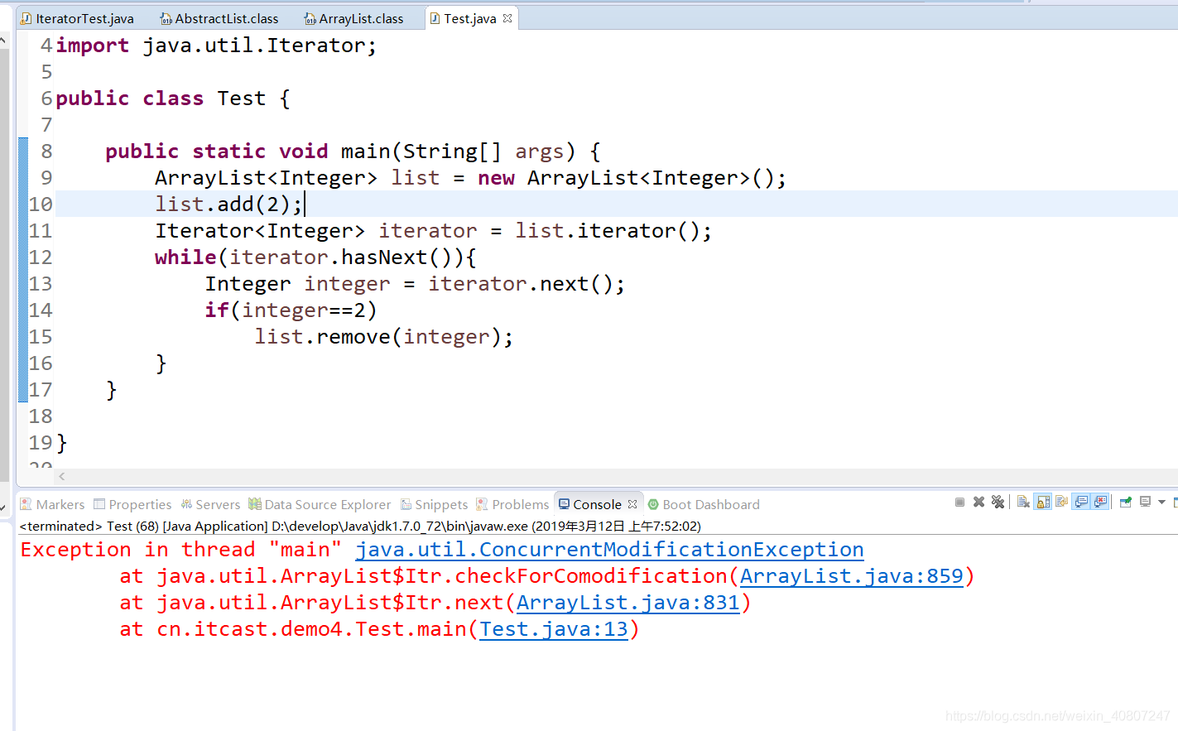
Task: Toggle Word Wrap in the console
Action: (1061, 502)
